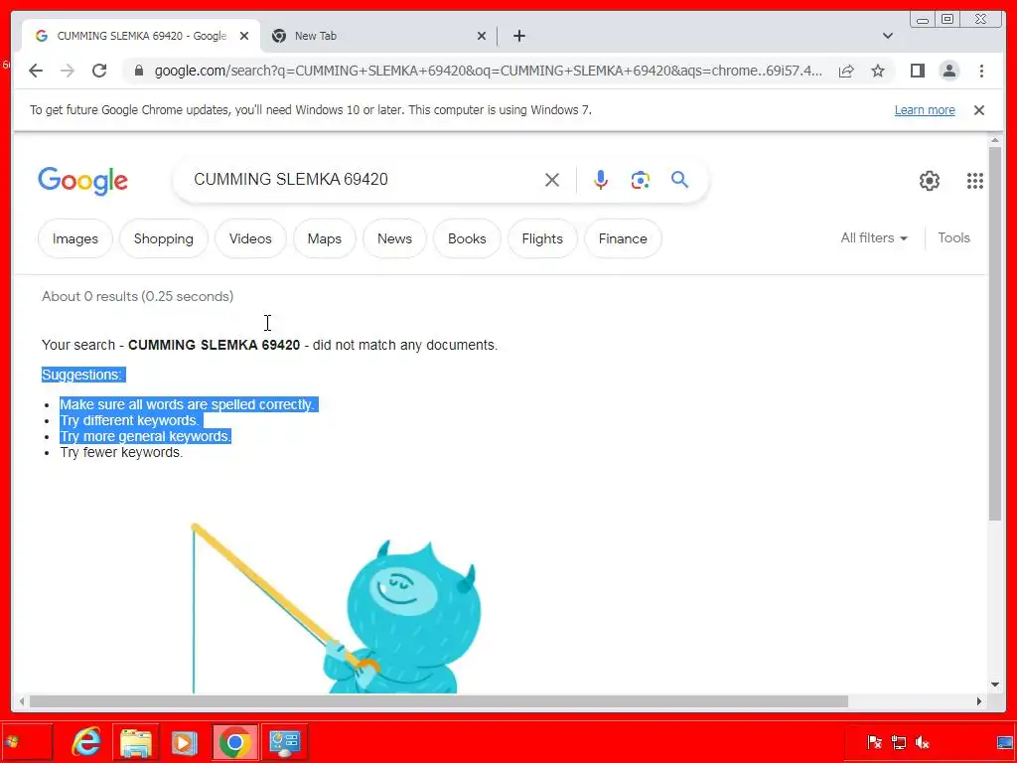This screenshot has height=763, width=1017.
Task: Click the browser address bar URL
Action: click(x=488, y=71)
